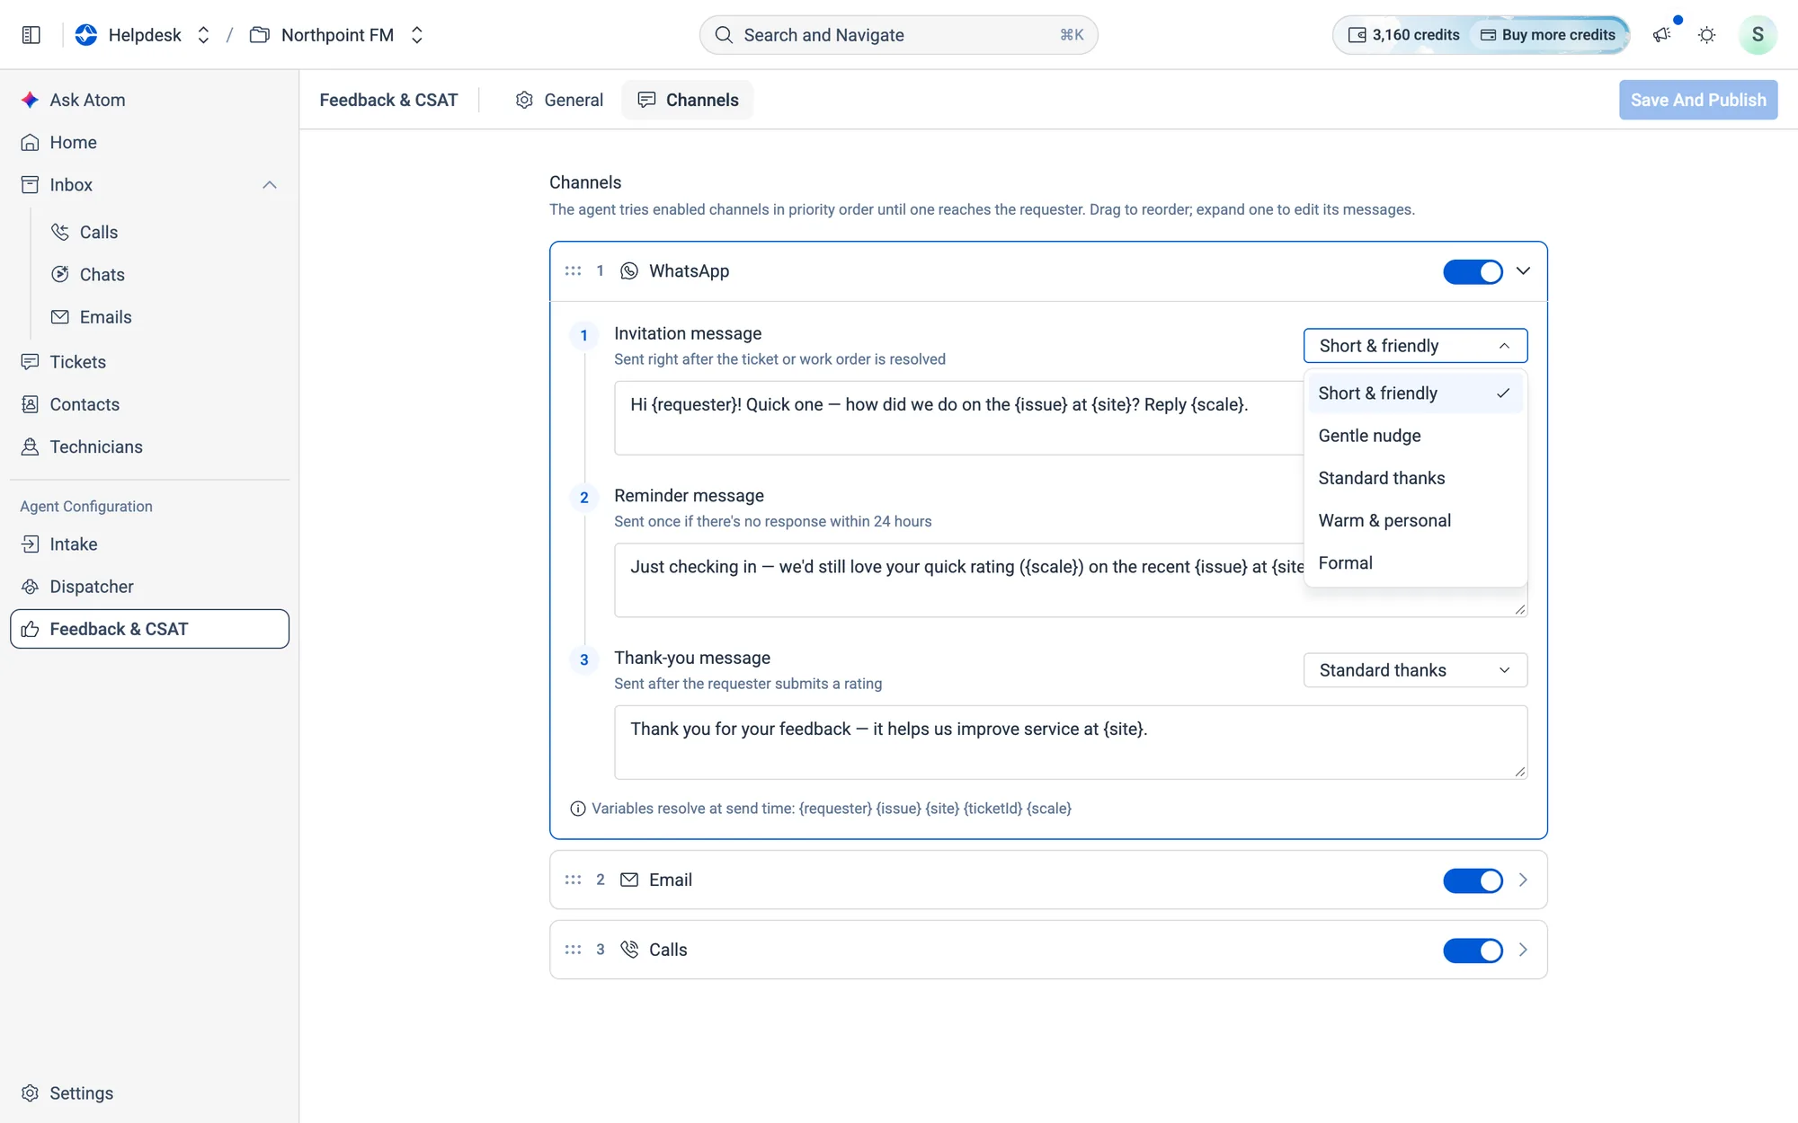Screen dimensions: 1798x1123
Task: Open Technicians in the sidebar
Action: [x=149, y=447]
